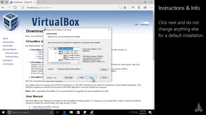Click the VirtualBox cube logo
The width and height of the screenshot is (206, 115).
(x=11, y=21)
